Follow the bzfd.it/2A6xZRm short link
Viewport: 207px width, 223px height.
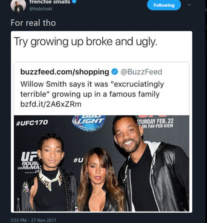coord(51,104)
